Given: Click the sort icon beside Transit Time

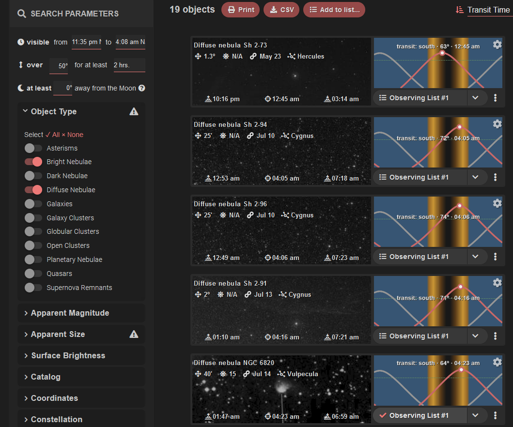Looking at the screenshot, I should 459,9.
